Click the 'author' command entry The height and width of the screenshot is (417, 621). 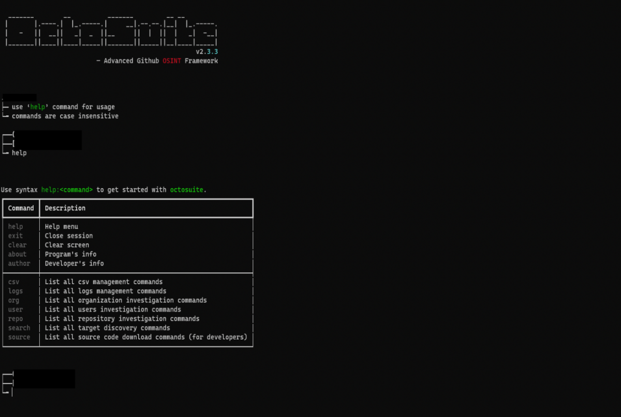[x=19, y=264]
